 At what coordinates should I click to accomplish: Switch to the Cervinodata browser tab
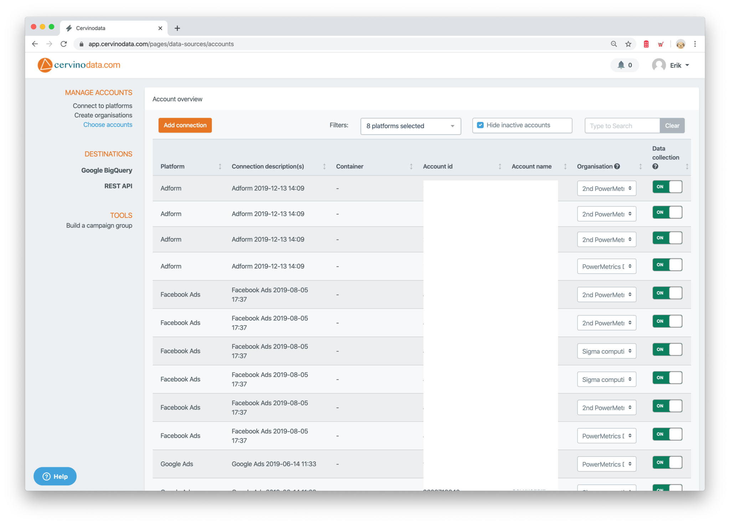pos(90,28)
